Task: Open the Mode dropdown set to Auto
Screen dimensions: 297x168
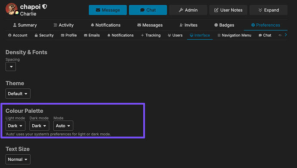Action: (63, 126)
